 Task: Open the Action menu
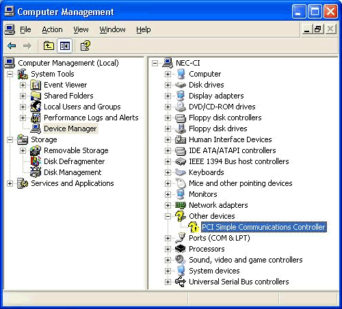coord(52,29)
